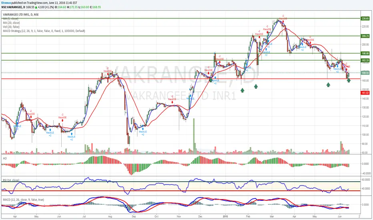Click the 160.00 price axis tick
The height and width of the screenshot is (220, 373).
(365, 81)
